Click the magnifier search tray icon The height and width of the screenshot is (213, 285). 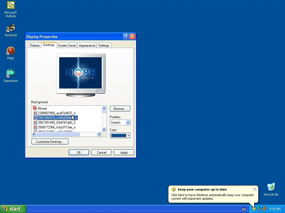pyautogui.click(x=264, y=209)
